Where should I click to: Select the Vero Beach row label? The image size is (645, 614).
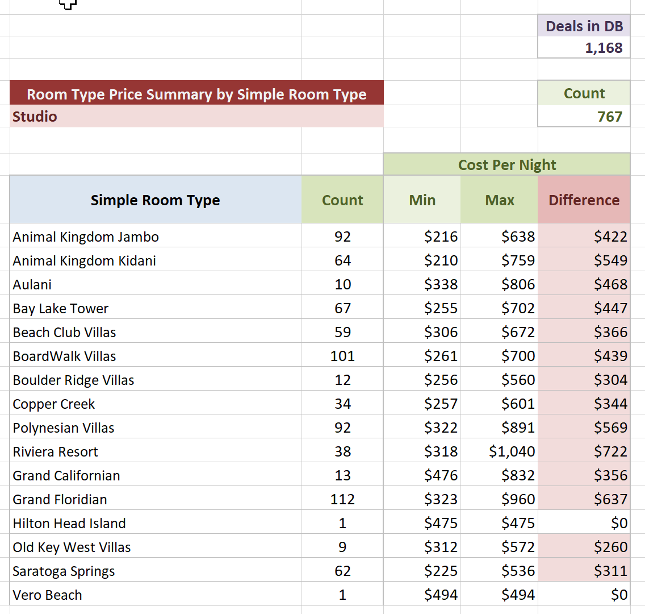click(x=48, y=595)
